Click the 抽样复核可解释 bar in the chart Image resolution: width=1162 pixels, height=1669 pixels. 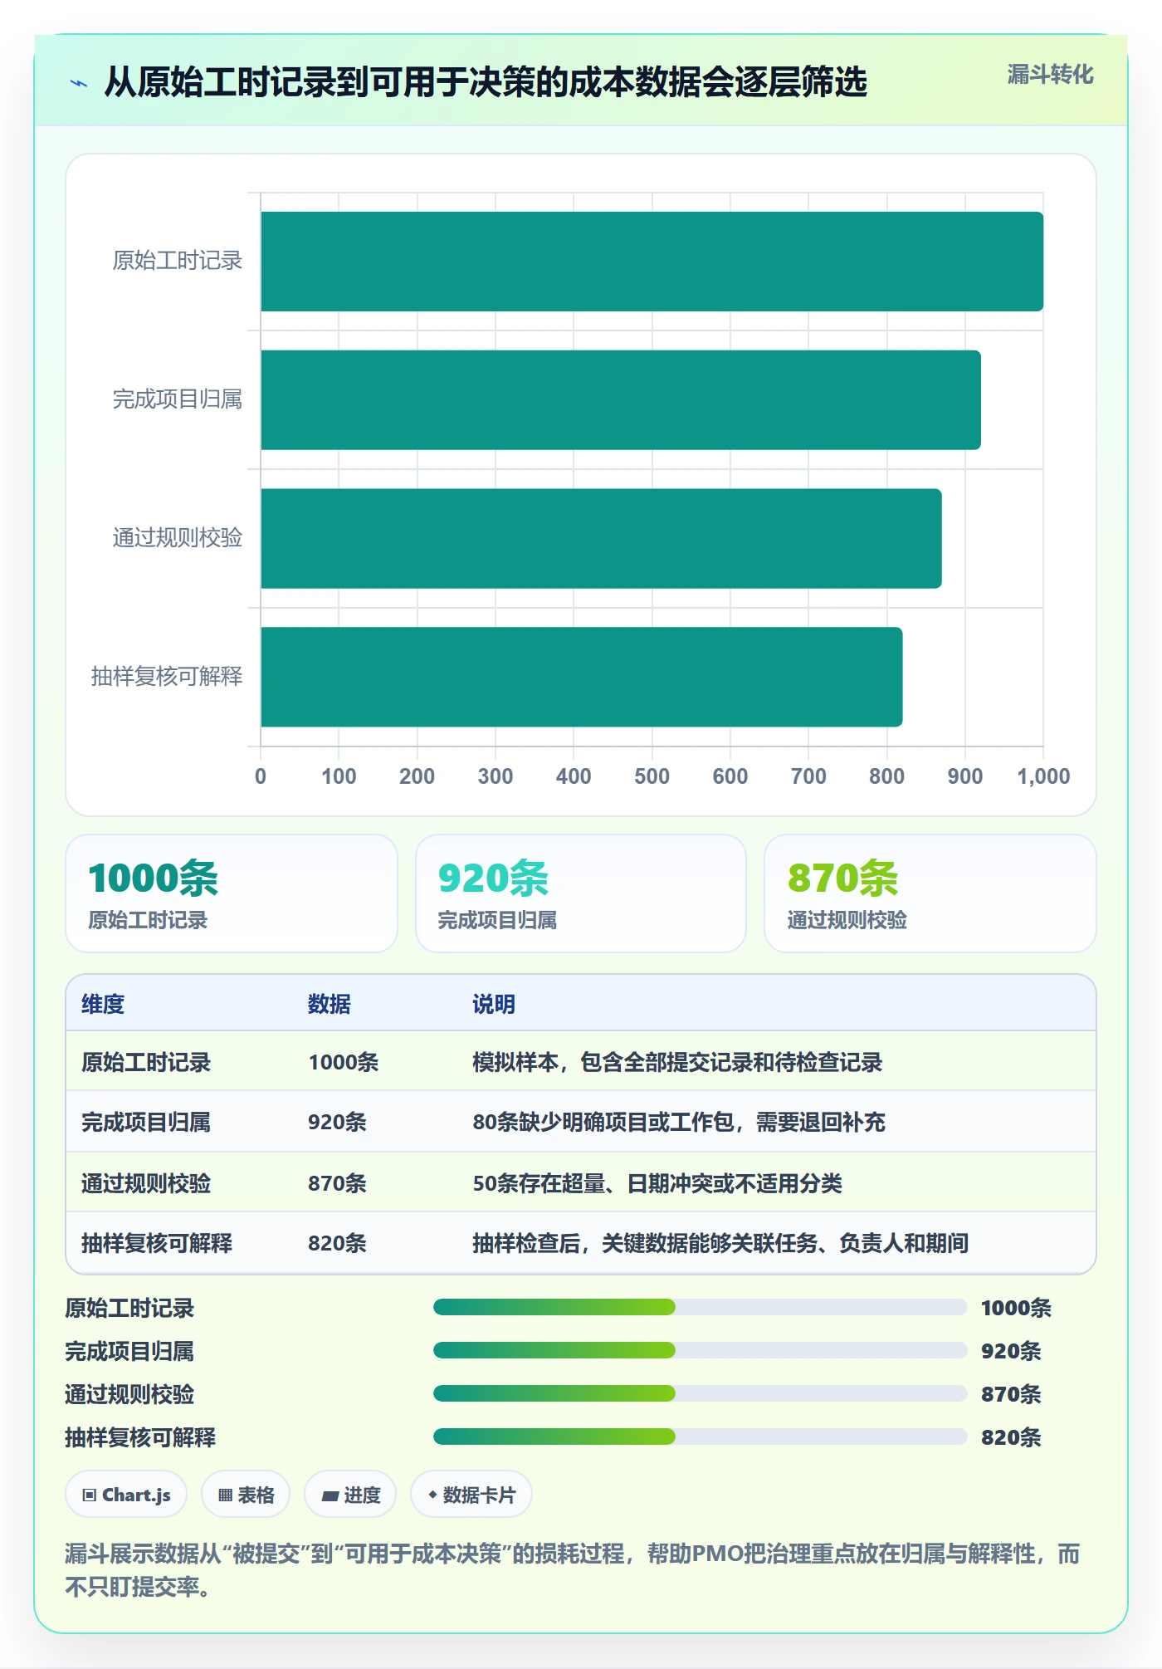click(581, 677)
